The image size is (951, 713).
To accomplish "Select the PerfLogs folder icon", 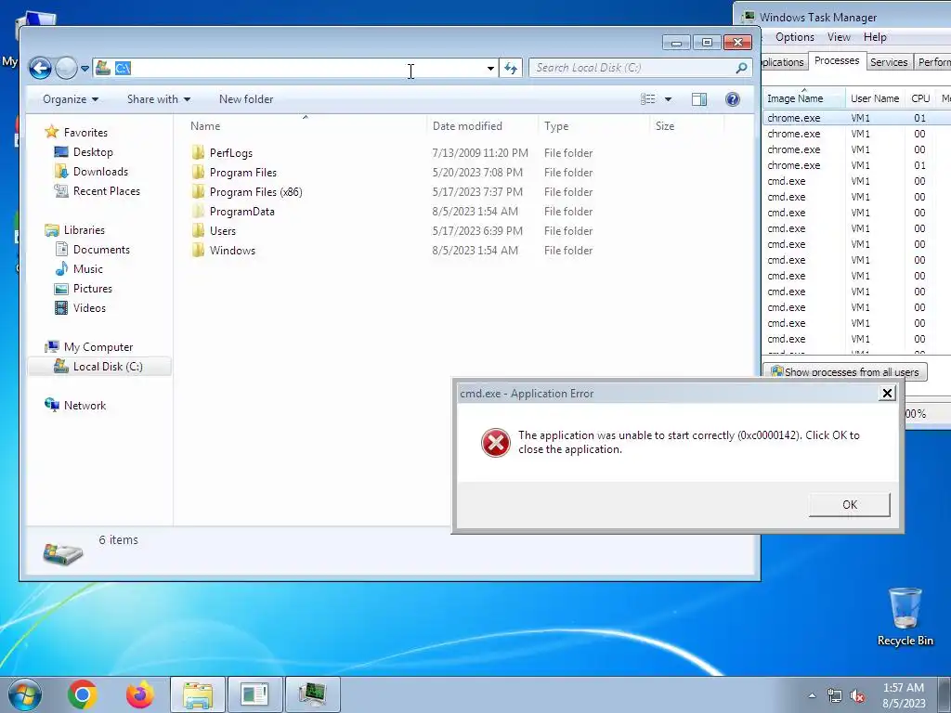I will (x=198, y=153).
